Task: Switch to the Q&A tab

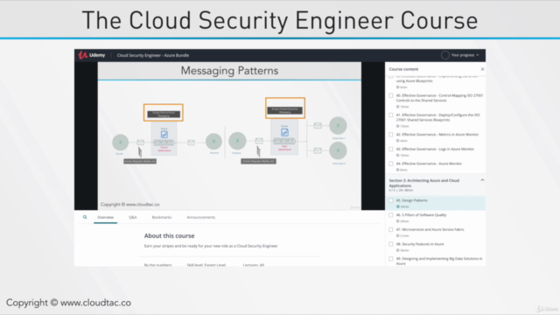Action: 132,217
